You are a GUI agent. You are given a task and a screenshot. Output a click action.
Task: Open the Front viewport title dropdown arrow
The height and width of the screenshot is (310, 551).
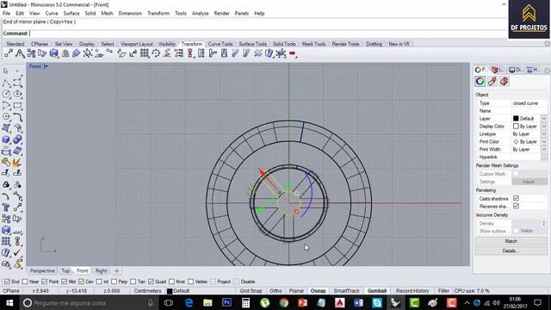[46, 66]
